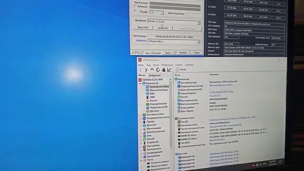Select the Разгон tree item
Screen dimensions: 304x171
click(152, 100)
